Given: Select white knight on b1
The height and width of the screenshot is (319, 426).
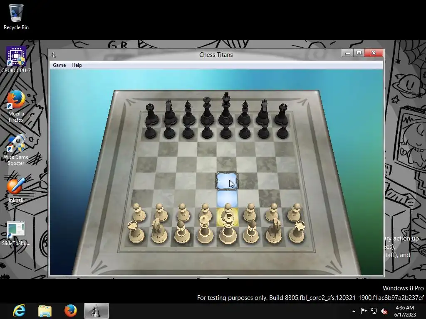Looking at the screenshot, I should (x=159, y=232).
